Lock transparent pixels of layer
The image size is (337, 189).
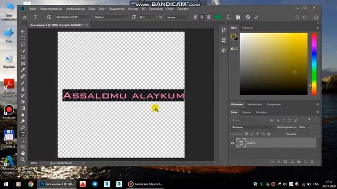coord(246,134)
